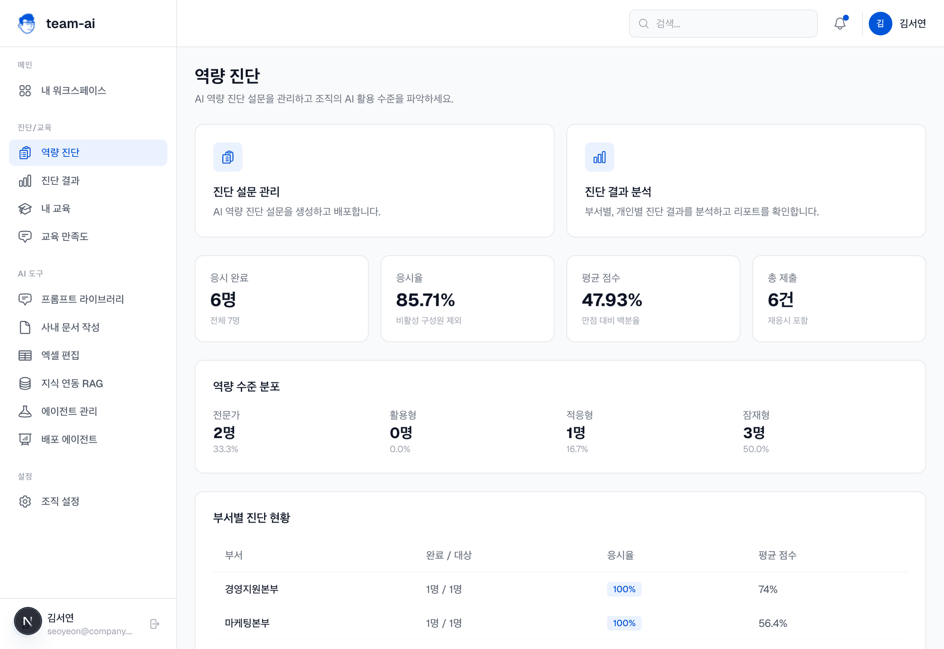
Task: Click the 검색 search input field
Action: (x=723, y=23)
